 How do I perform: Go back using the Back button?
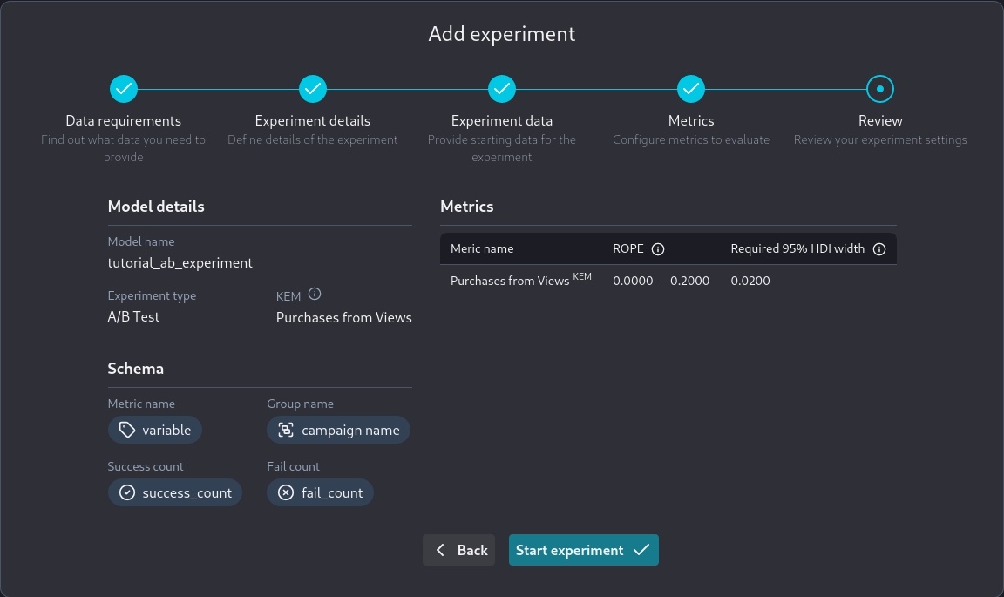[459, 550]
